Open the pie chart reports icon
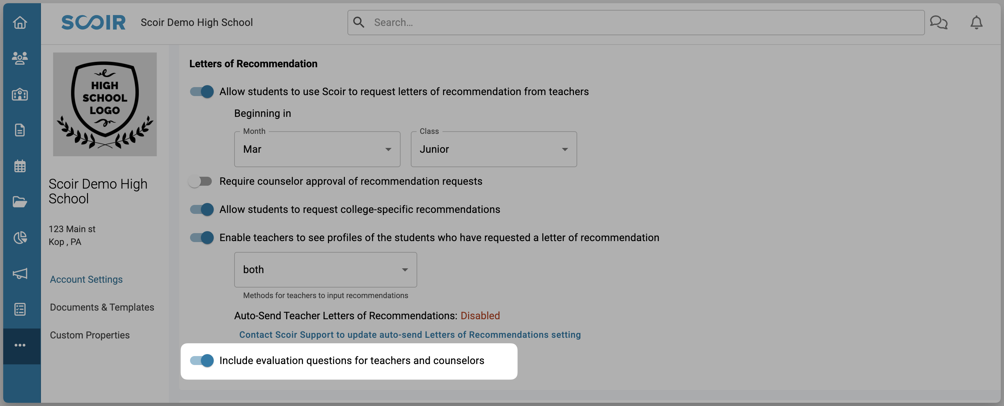The width and height of the screenshot is (1004, 406). click(20, 238)
